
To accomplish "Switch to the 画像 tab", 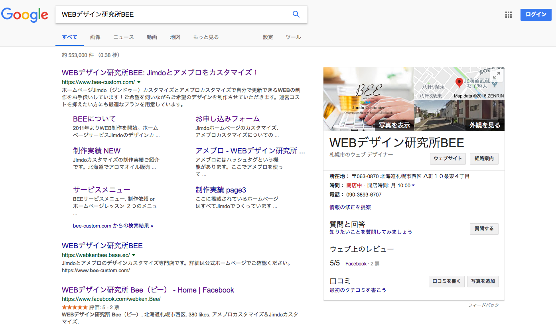I will tap(95, 37).
